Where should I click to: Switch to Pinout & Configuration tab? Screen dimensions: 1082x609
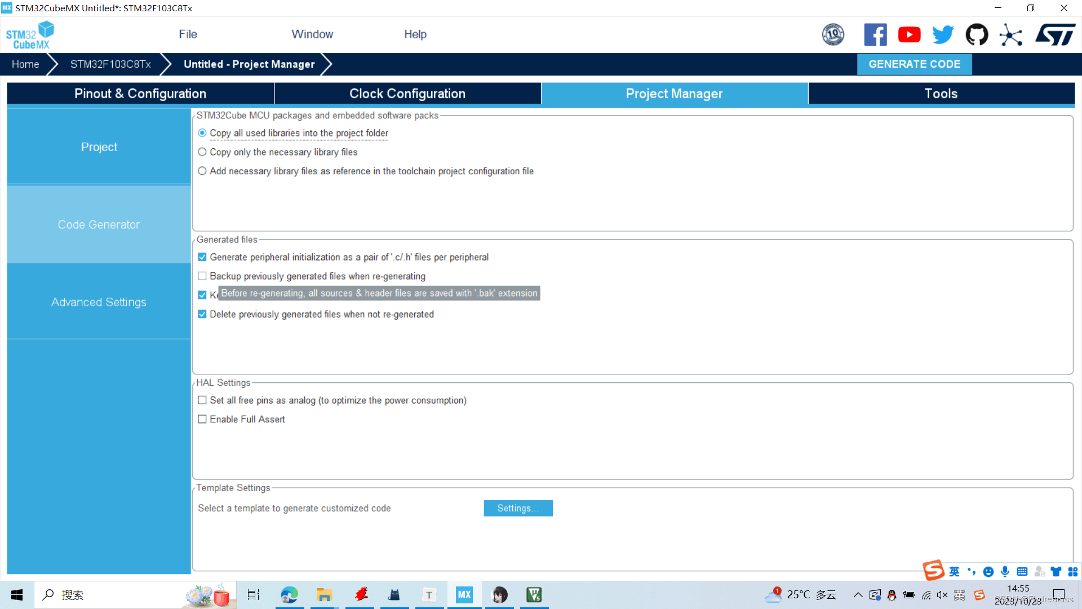tap(140, 94)
